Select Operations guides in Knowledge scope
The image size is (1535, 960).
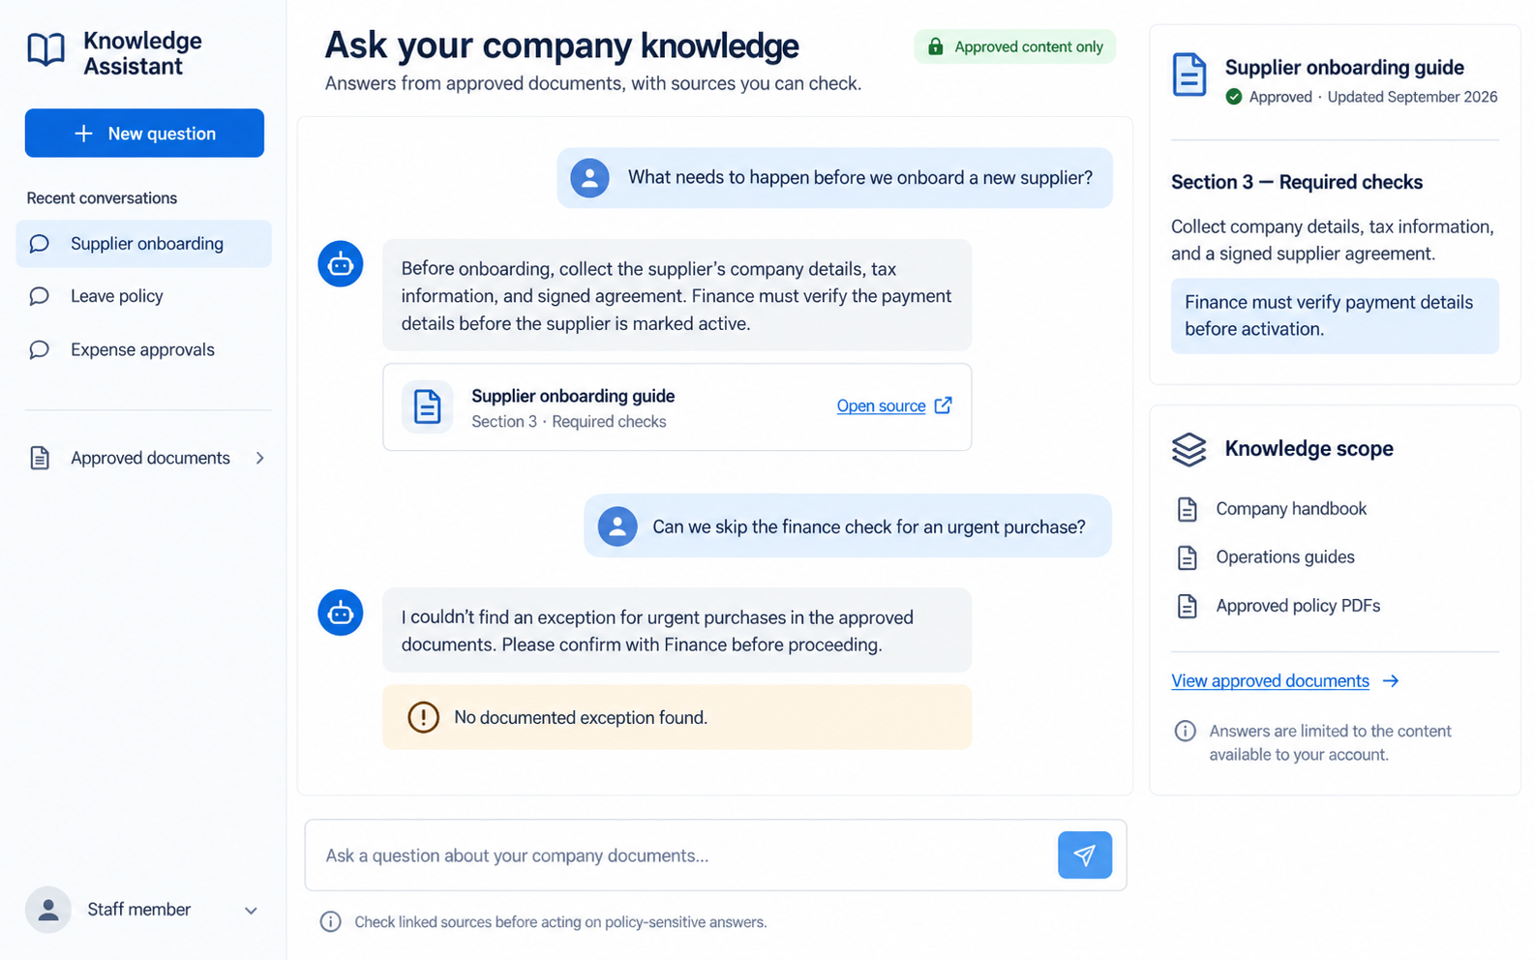[1284, 556]
